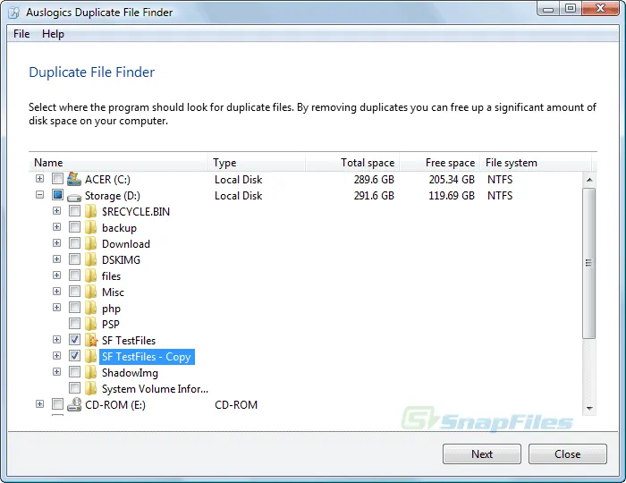Expand the ShadowImg folder node
The image size is (626, 483).
click(56, 372)
